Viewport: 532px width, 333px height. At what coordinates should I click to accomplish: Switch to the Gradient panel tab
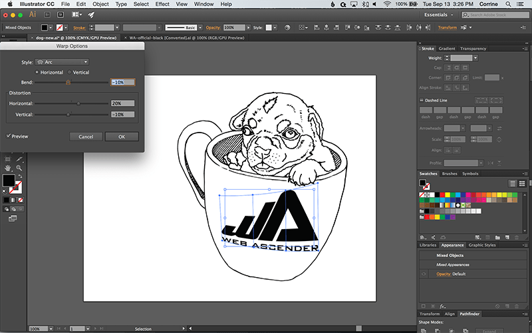pyautogui.click(x=446, y=49)
